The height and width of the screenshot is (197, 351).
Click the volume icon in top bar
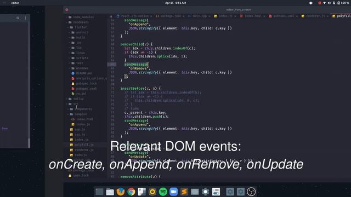[329, 3]
